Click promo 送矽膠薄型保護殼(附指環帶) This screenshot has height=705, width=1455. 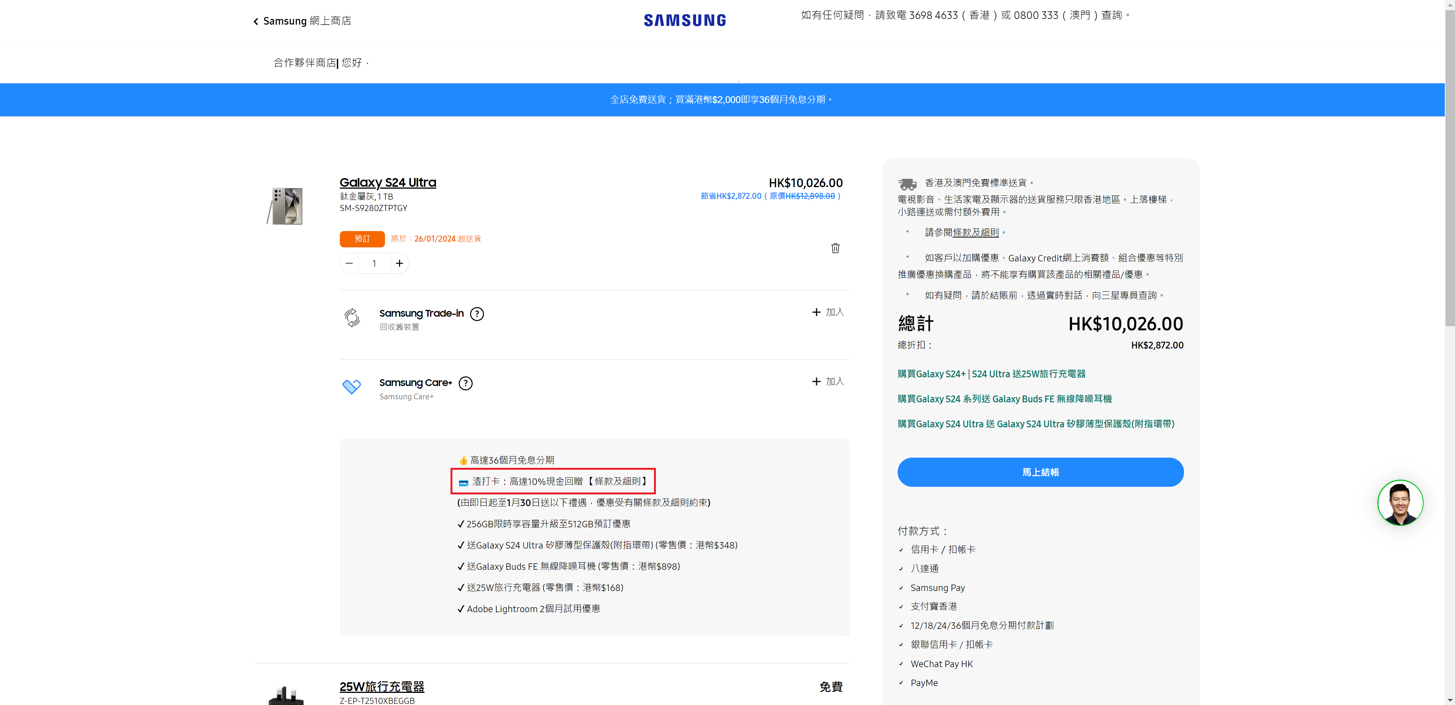click(x=1036, y=424)
